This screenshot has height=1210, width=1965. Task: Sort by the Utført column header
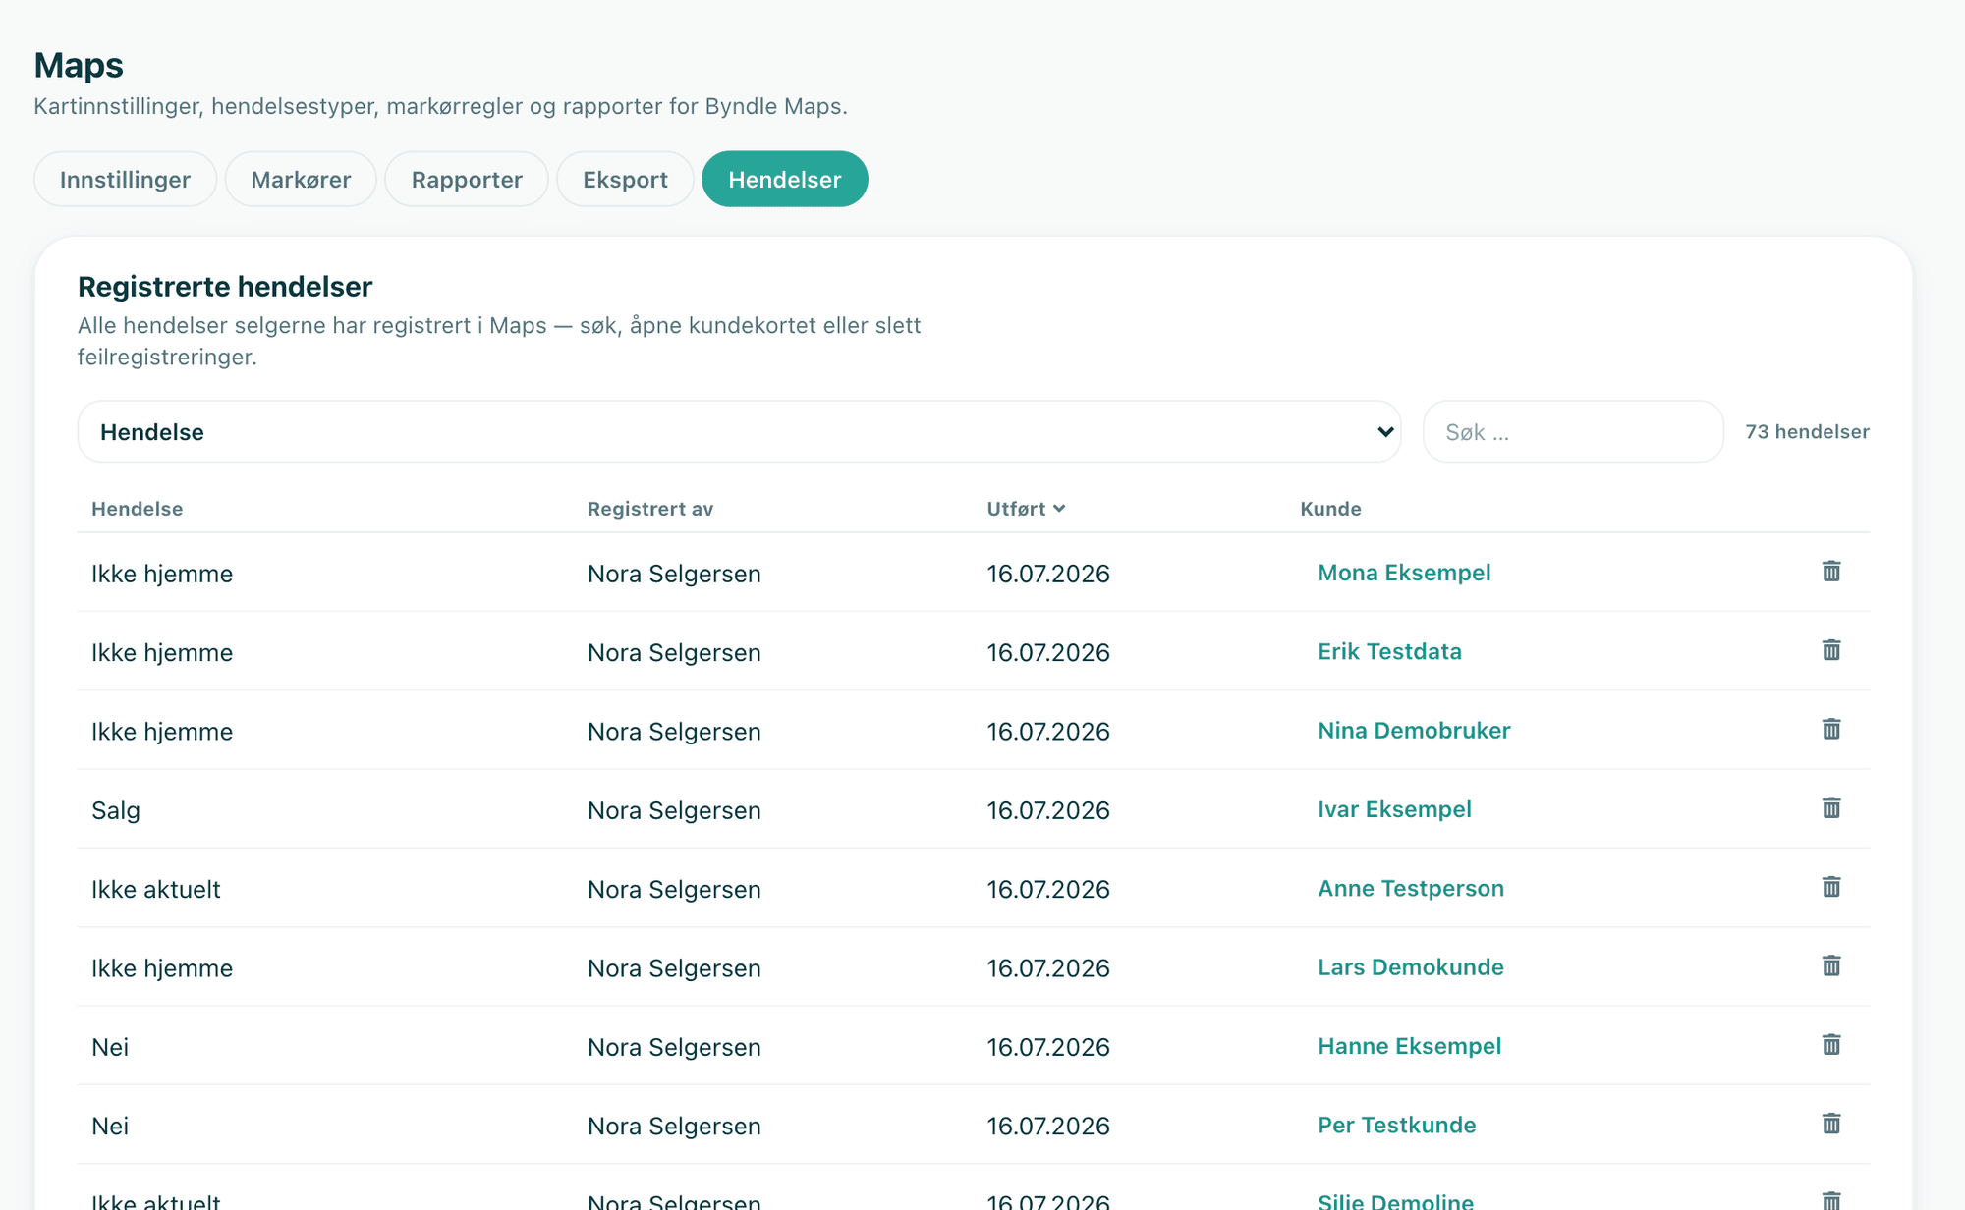click(x=1026, y=509)
